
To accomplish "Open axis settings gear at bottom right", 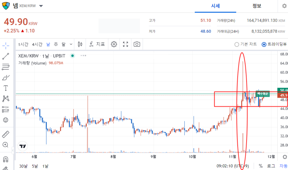I will click(x=285, y=157).
